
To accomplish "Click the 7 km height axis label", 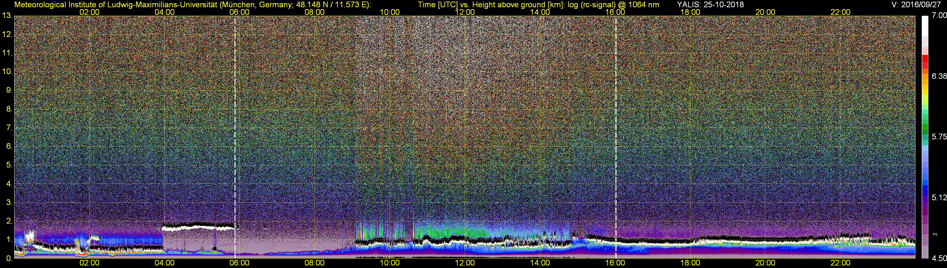I will [9, 128].
